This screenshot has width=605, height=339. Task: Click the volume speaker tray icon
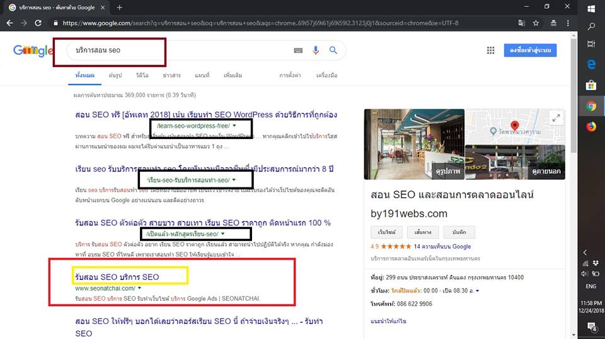coord(585,274)
